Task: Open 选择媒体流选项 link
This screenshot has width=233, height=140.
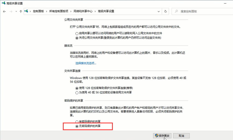Action: click(x=86, y=63)
